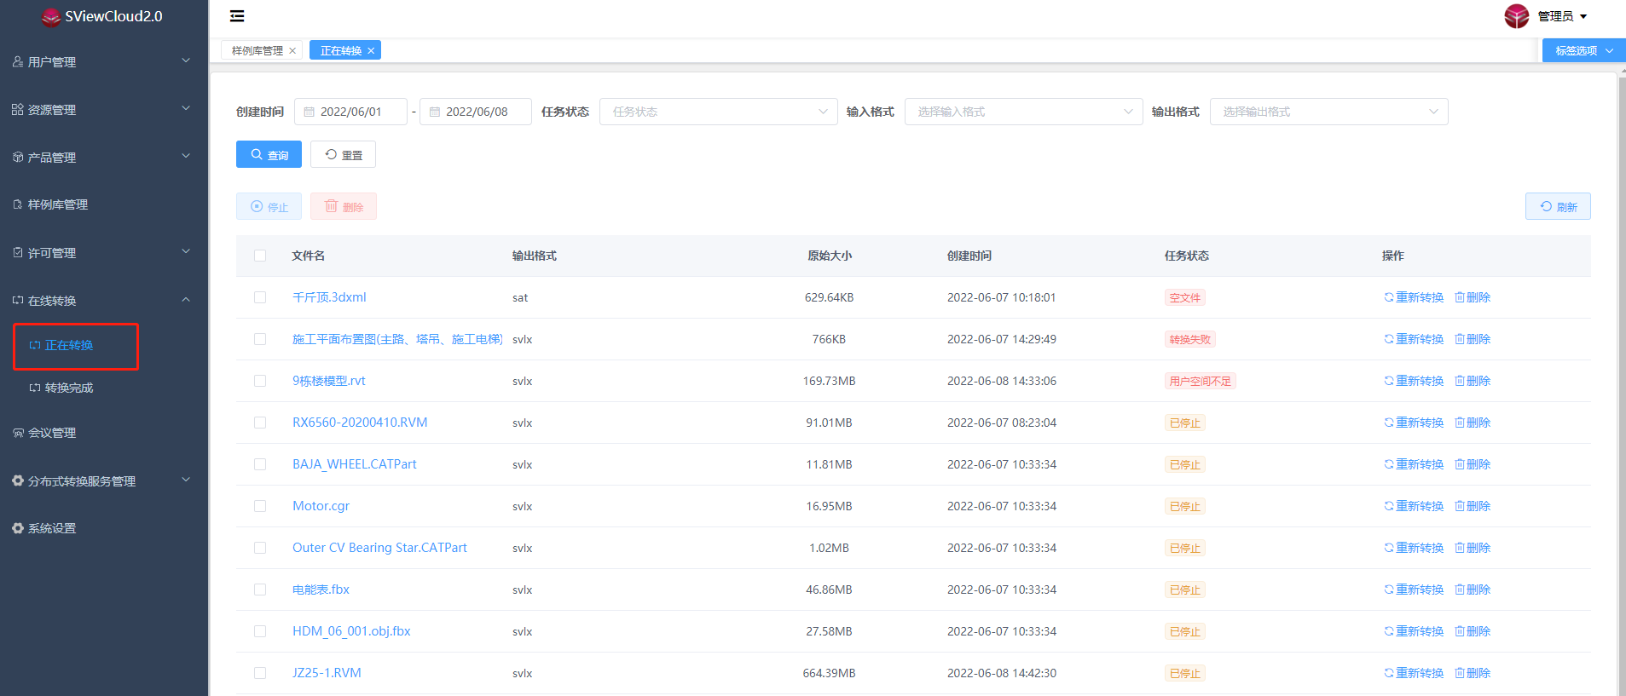1626x696 pixels.
Task: Open the RX6560-20200410.RVM file link
Action: pyautogui.click(x=360, y=423)
